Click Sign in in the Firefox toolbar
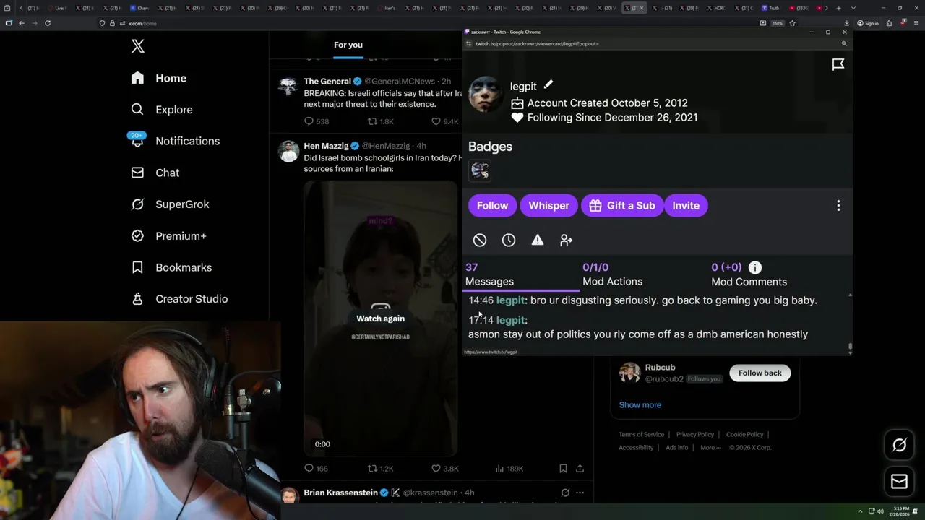 868,23
